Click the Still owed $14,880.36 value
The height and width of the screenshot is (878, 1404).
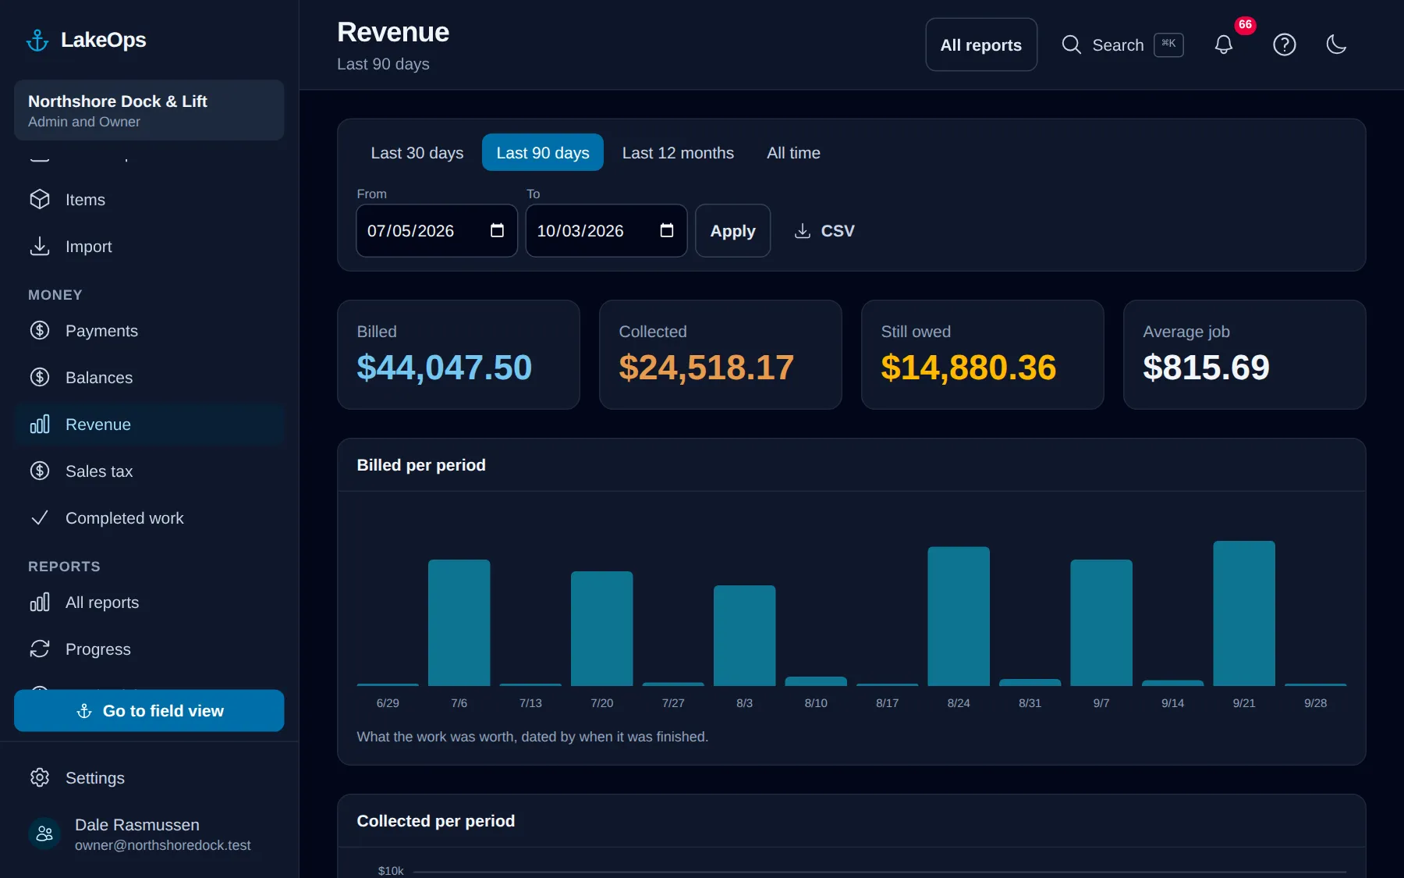[969, 368]
